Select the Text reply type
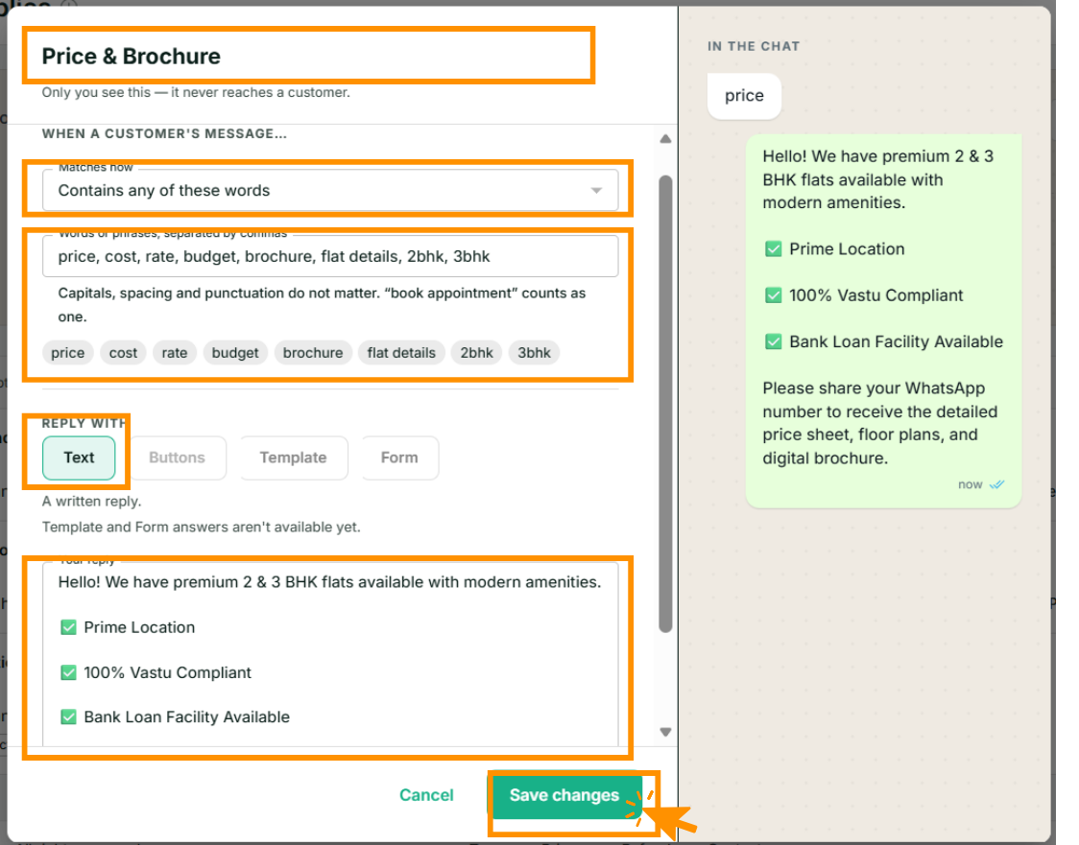This screenshot has height=845, width=1079. point(79,458)
